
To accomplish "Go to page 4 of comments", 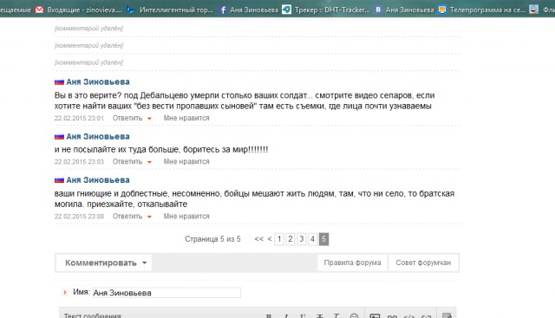I will click(x=312, y=239).
